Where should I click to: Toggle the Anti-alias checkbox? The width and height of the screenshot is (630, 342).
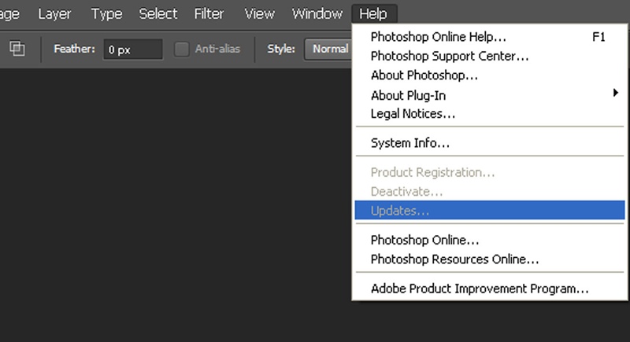[182, 50]
